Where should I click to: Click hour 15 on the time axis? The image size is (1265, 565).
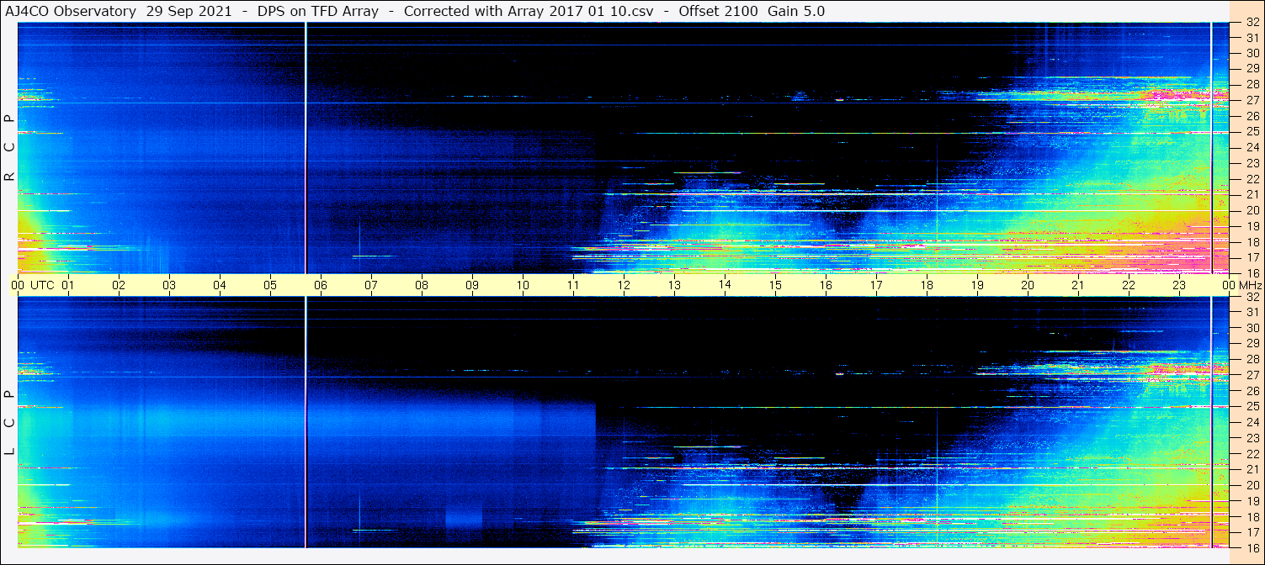(775, 285)
